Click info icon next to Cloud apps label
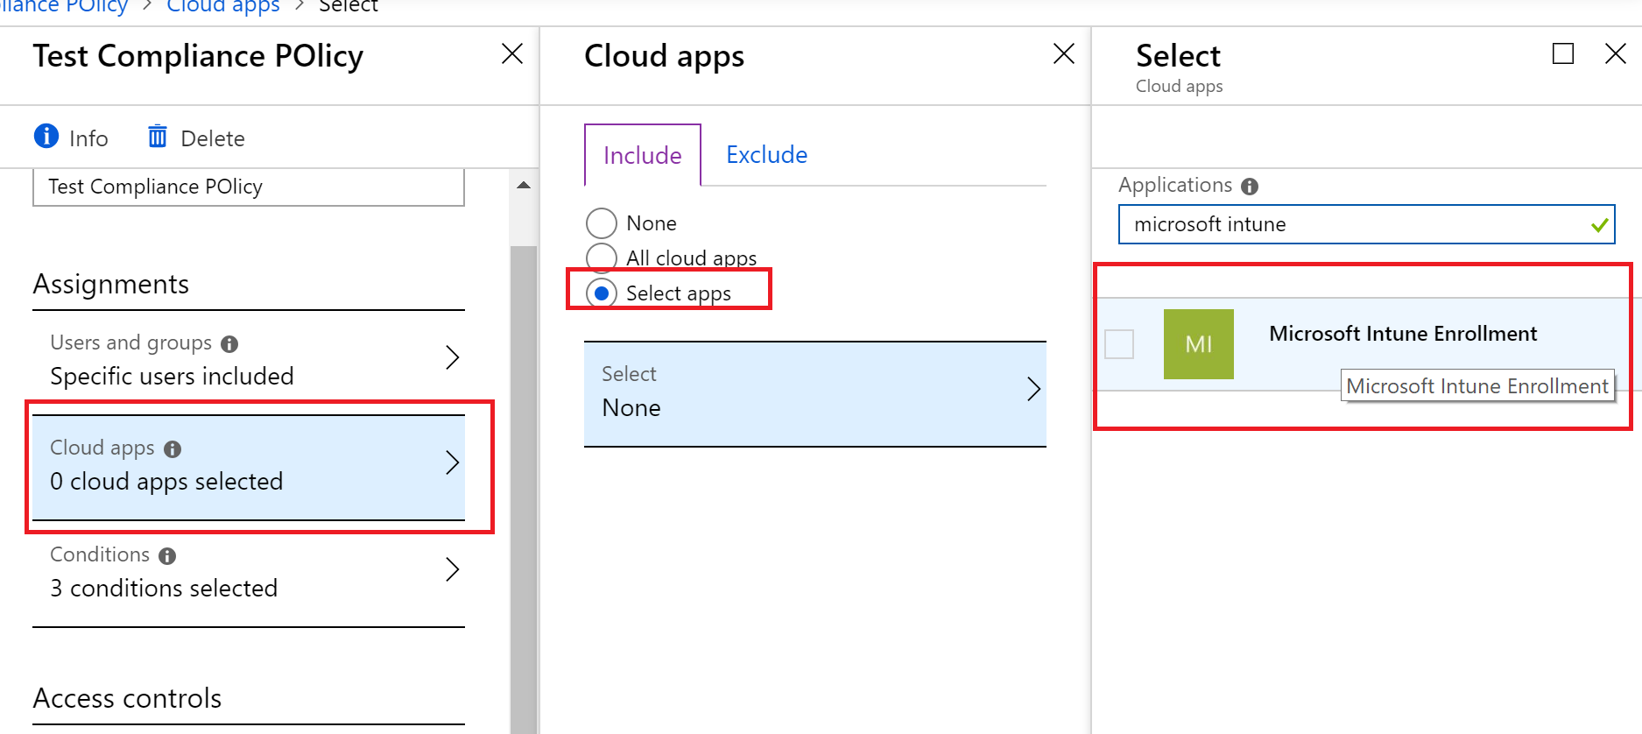 coord(173,449)
